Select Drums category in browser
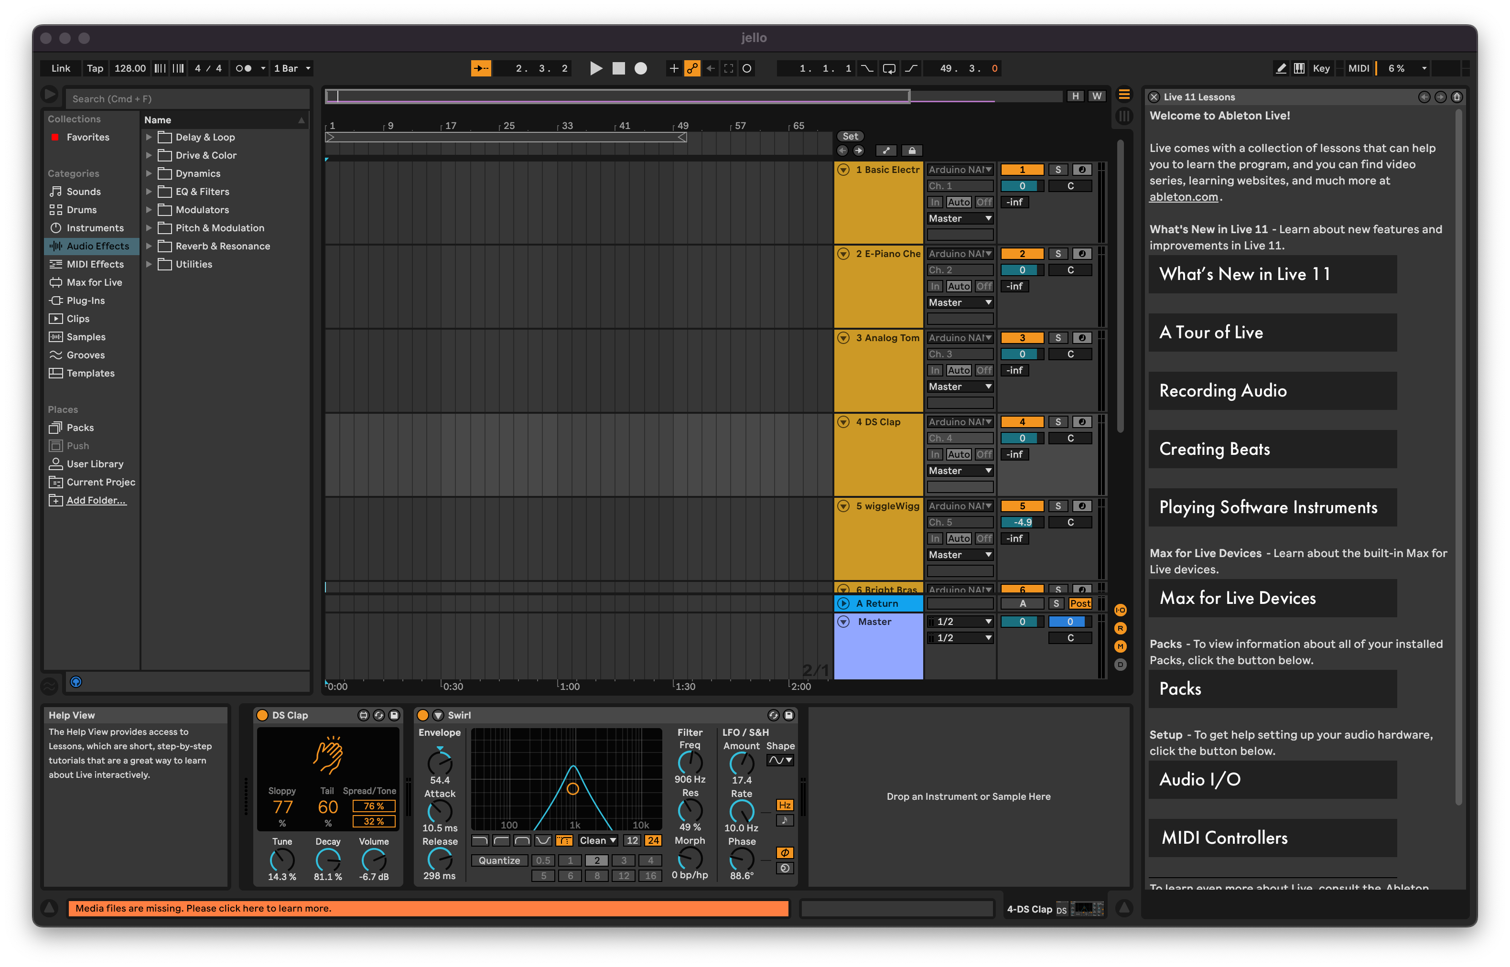 coord(82,210)
